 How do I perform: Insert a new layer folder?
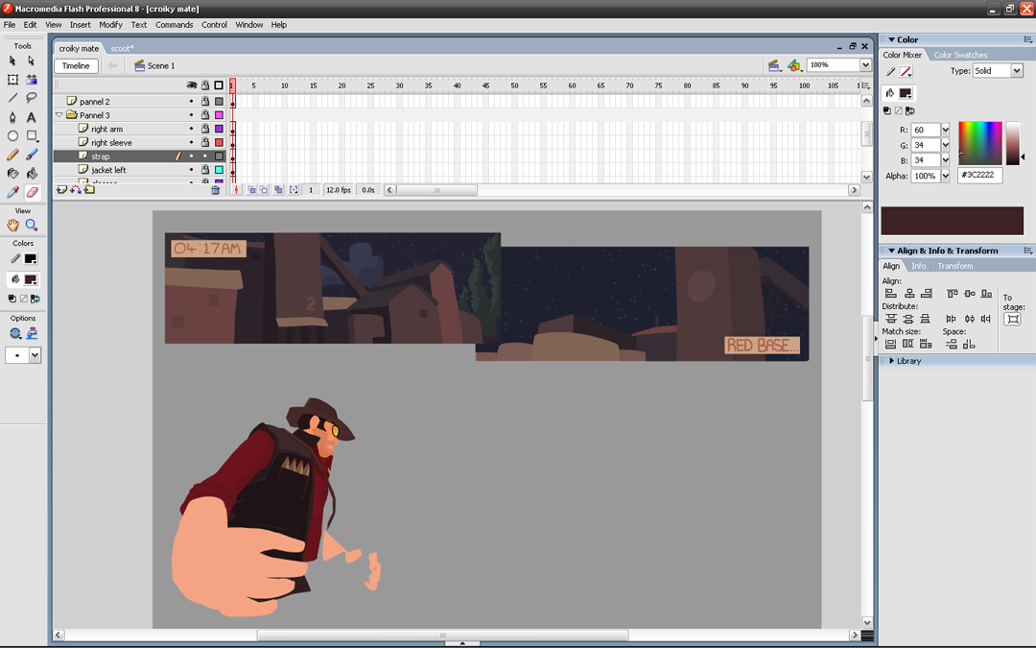89,190
